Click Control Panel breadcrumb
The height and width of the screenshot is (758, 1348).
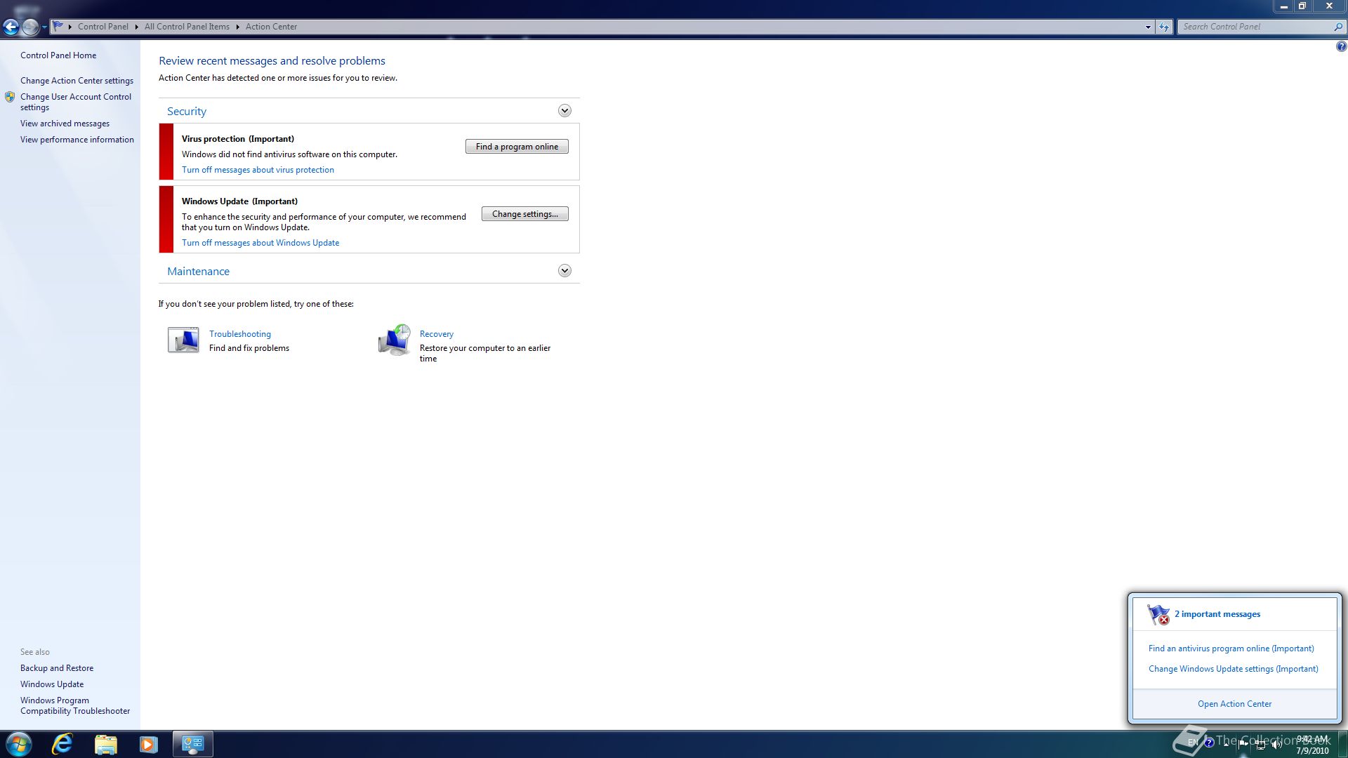pyautogui.click(x=103, y=27)
